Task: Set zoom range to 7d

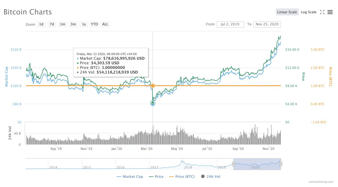Action: (x=52, y=24)
